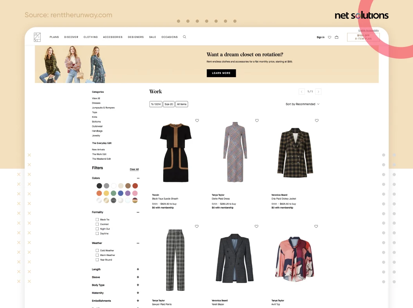
Task: Click the Rent the Runway logo icon
Action: coord(37,37)
